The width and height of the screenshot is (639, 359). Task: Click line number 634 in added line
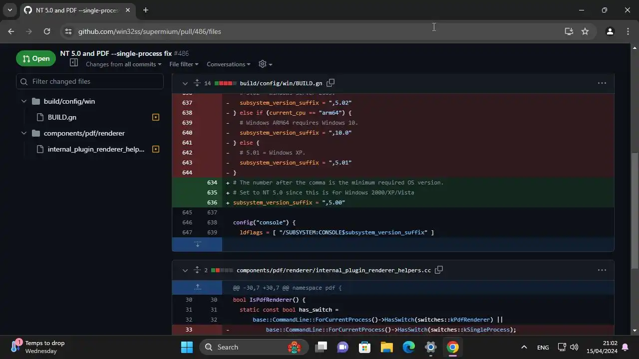coord(212,182)
